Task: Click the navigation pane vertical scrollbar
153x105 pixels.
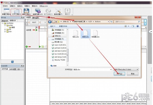Action: [x=67, y=55]
